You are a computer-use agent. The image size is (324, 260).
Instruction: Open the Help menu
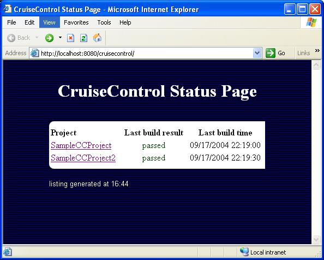[x=125, y=22]
